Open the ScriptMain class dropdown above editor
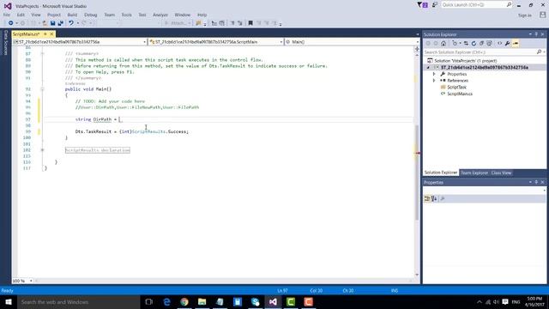Screen dimensions: 549x309 pyautogui.click(x=281, y=42)
